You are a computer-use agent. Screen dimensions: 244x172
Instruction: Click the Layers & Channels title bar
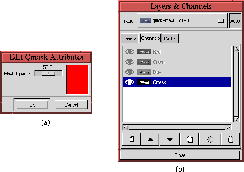[x=181, y=6]
